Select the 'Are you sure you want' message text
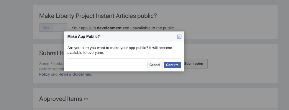The width and height of the screenshot is (289, 110). [x=120, y=50]
